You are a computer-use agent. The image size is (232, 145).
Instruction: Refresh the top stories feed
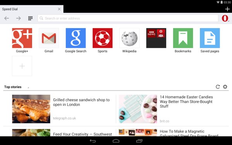coord(218,87)
